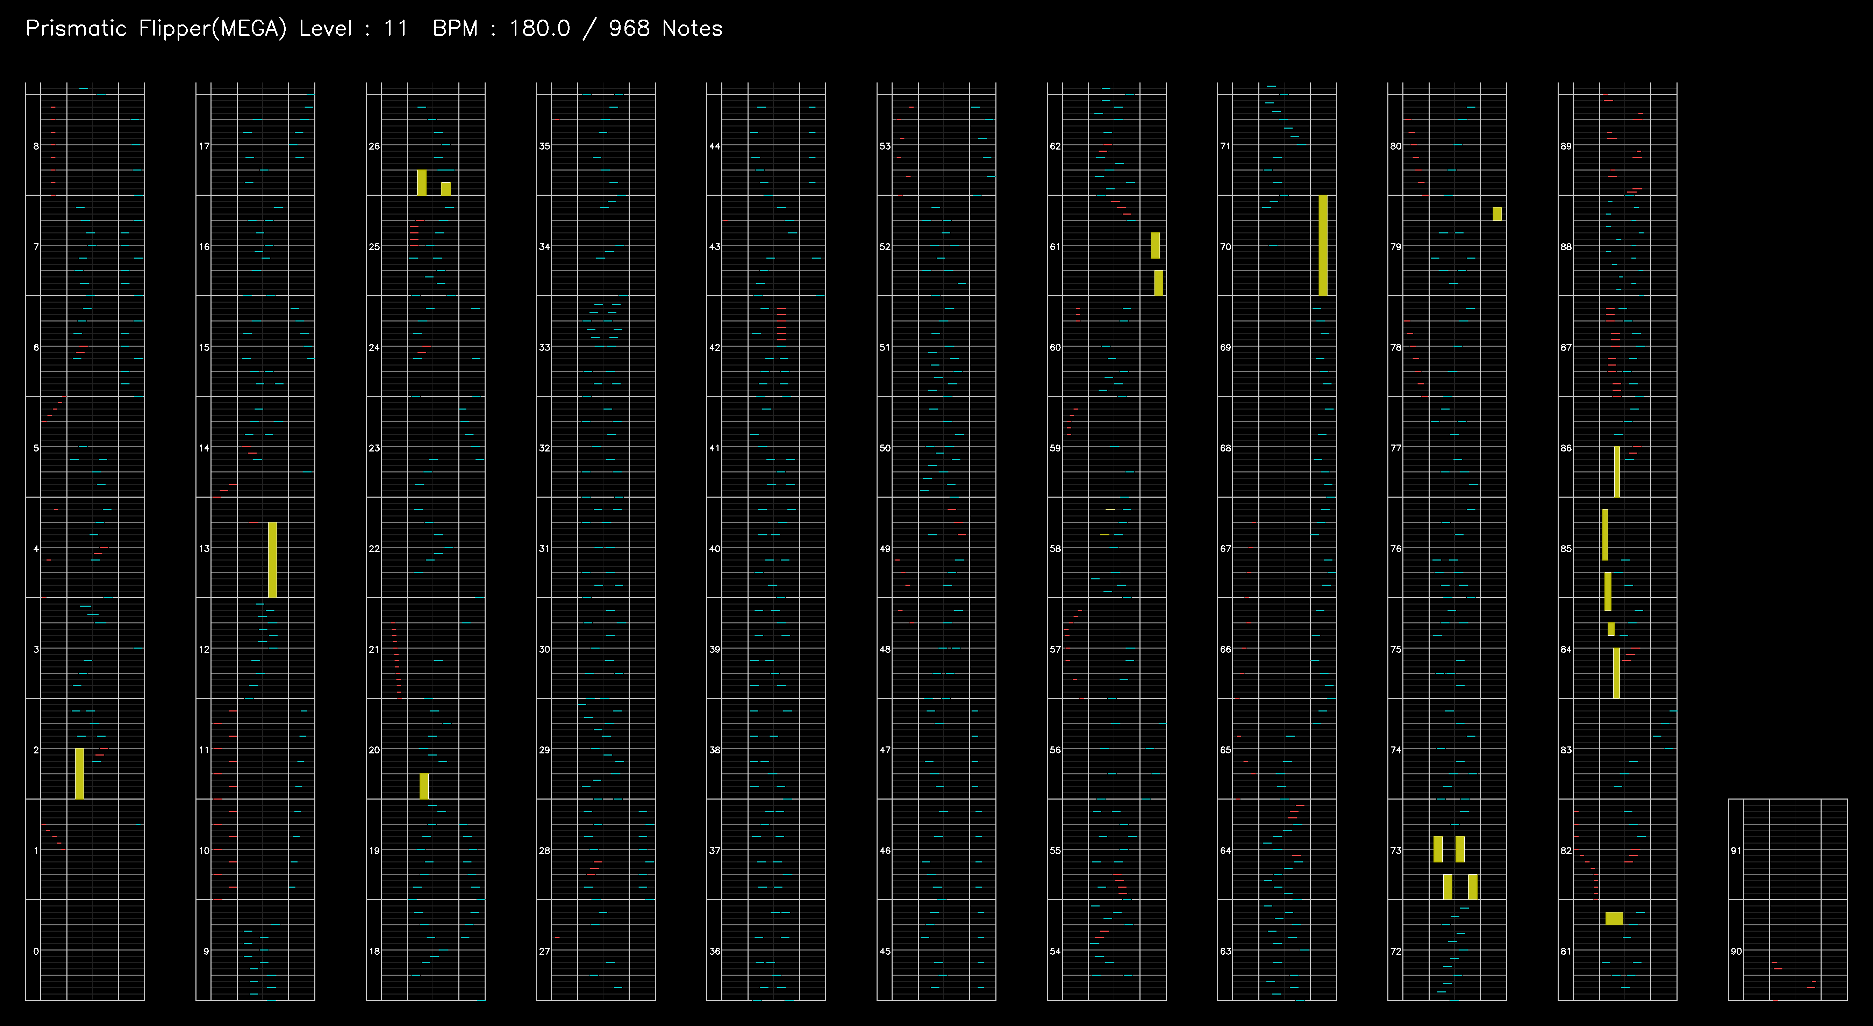Click measure number 17 label
This screenshot has height=1026, width=1873.
click(x=204, y=146)
